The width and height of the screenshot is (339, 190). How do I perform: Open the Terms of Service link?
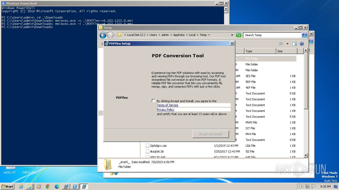click(x=167, y=105)
